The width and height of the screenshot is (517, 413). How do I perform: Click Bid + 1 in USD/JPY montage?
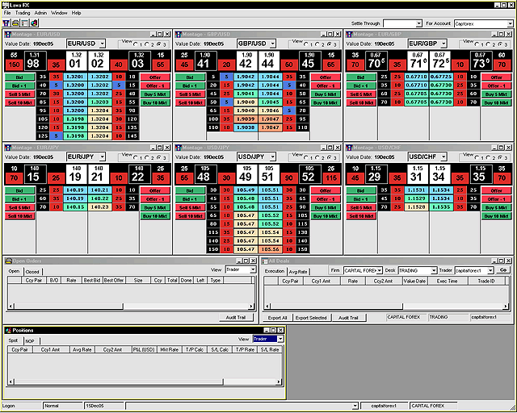click(191, 199)
